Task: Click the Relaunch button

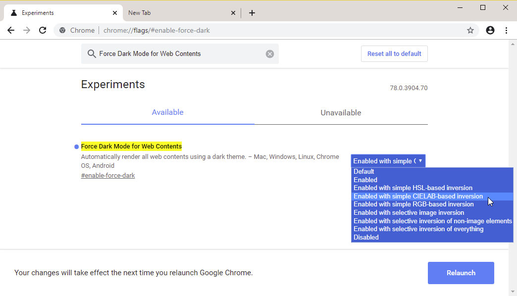Action: tap(461, 273)
